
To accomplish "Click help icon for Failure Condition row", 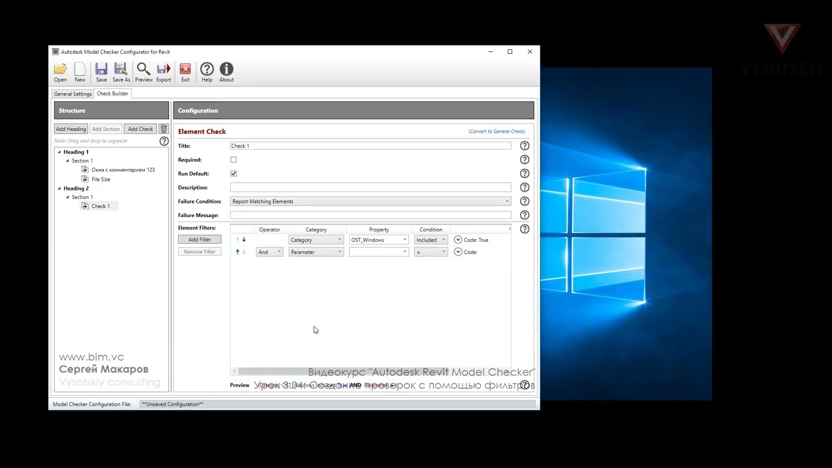I will click(x=525, y=201).
